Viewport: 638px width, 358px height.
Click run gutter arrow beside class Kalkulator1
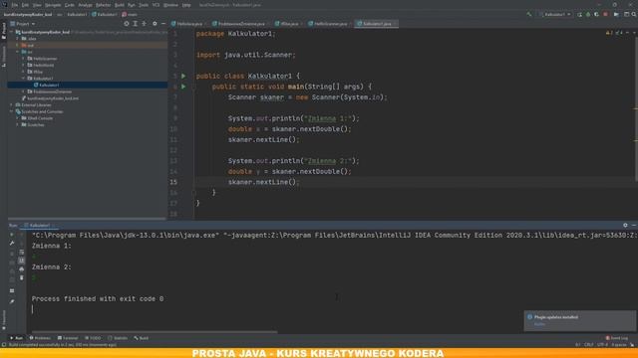pos(183,76)
